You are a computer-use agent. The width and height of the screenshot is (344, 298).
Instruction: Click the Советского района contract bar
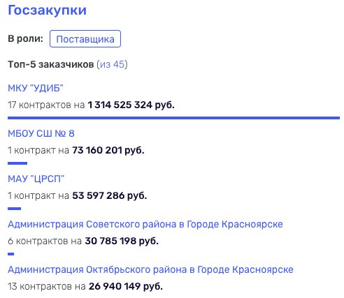click(x=11, y=254)
